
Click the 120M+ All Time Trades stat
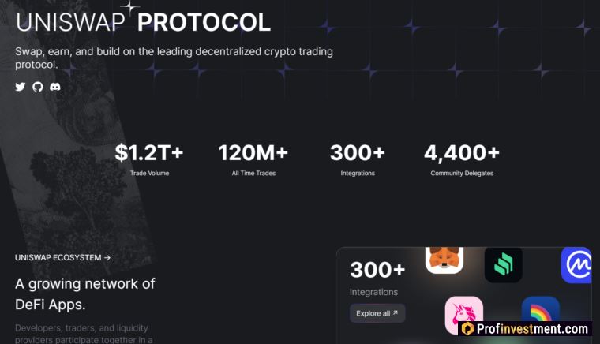click(253, 159)
